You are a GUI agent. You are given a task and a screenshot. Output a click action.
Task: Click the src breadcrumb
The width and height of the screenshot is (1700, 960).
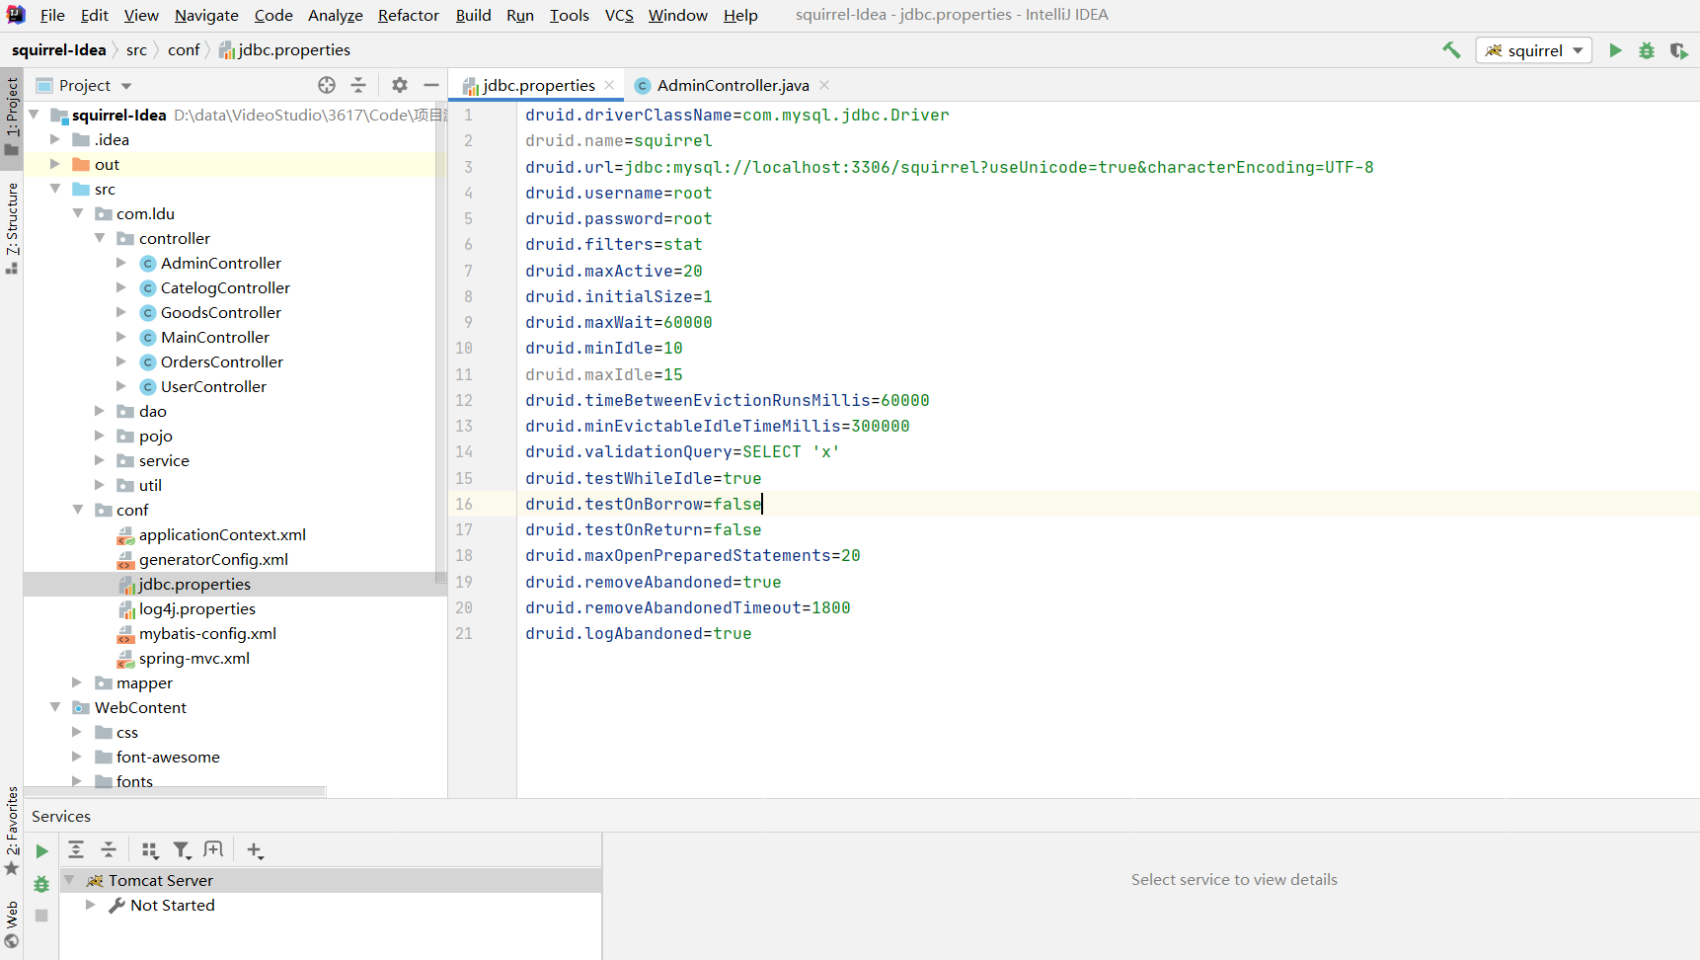click(136, 49)
